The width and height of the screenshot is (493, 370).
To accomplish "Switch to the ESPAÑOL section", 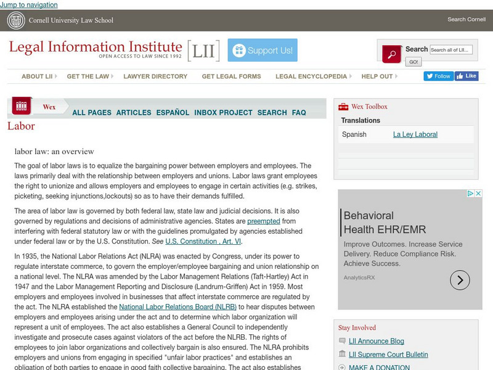I will [x=173, y=113].
